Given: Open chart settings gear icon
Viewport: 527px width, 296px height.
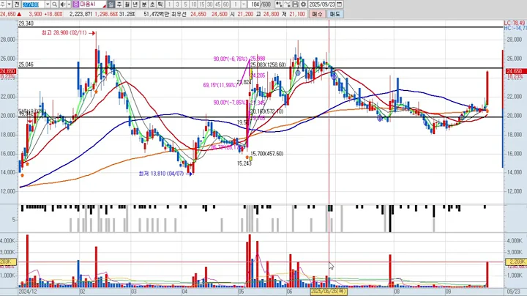Looking at the screenshot, I should (x=303, y=4).
